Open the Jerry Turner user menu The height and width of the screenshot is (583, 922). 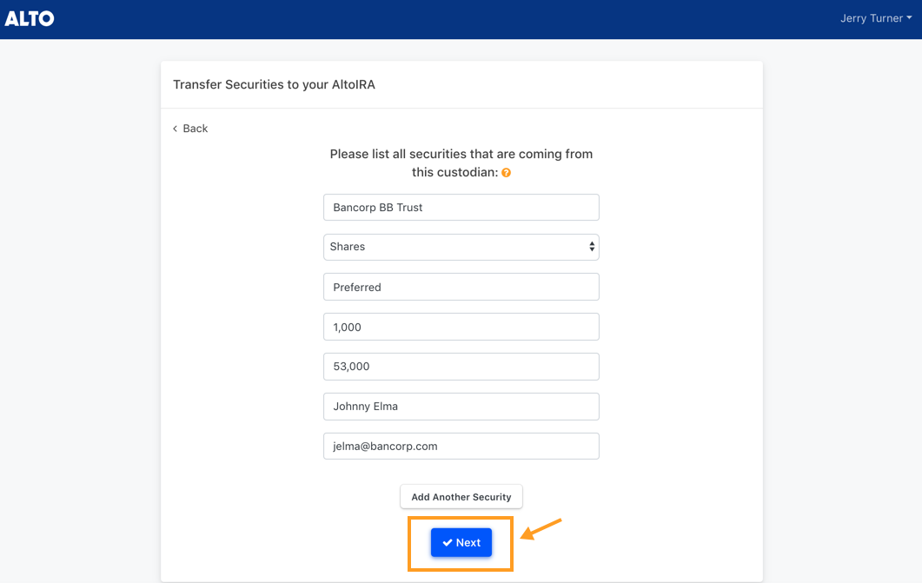876,18
